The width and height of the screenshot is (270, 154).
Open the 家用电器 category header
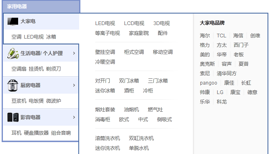[x=17, y=7]
